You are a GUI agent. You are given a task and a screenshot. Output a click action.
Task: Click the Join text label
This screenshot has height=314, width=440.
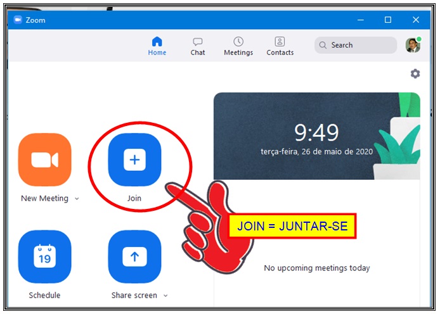tap(134, 198)
